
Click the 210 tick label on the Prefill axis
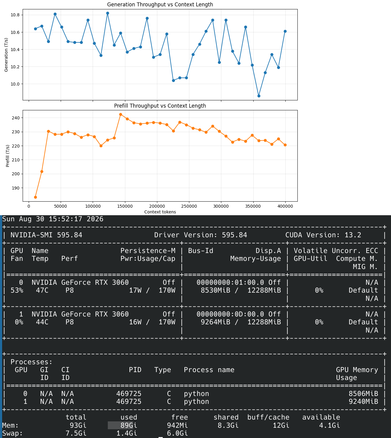click(x=16, y=160)
